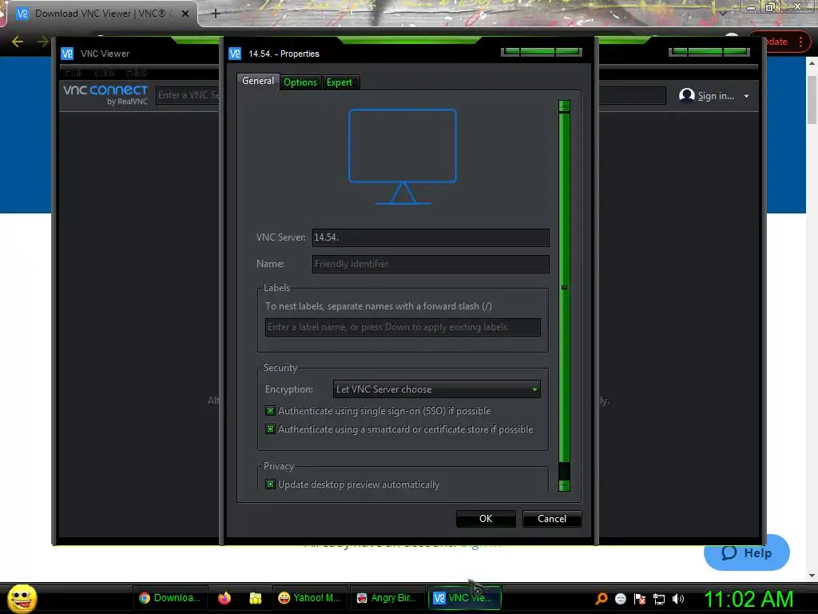Screen dimensions: 818x614
Task: Click the round white tray icon
Action: (620, 598)
